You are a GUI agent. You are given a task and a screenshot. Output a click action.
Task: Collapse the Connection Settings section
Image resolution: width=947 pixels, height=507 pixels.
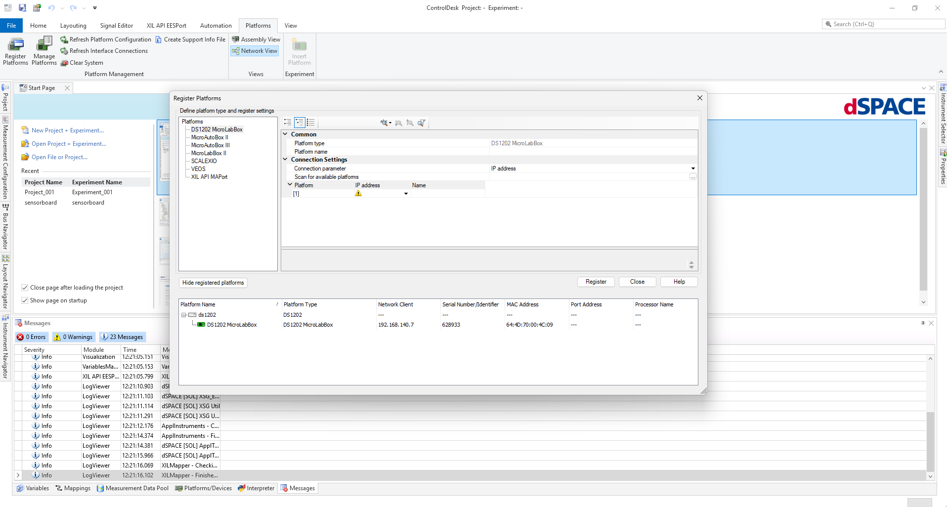(285, 160)
